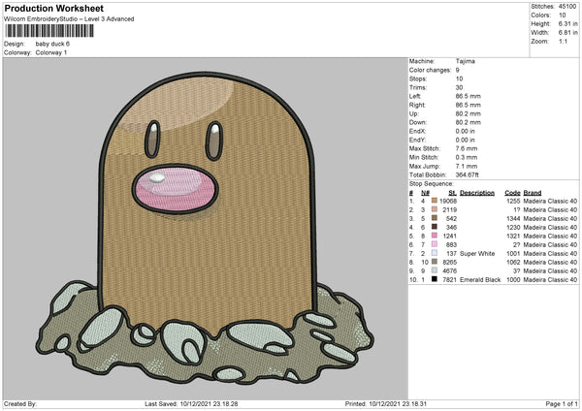Click the dark brown swatch for code 1230
Screen dimensions: 582x411
tap(435, 227)
